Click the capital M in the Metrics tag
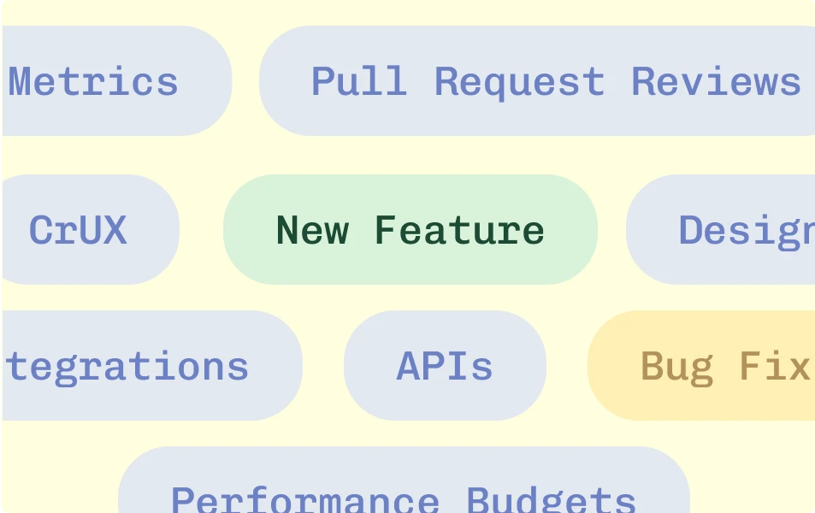Image resolution: width=815 pixels, height=513 pixels. click(x=21, y=81)
